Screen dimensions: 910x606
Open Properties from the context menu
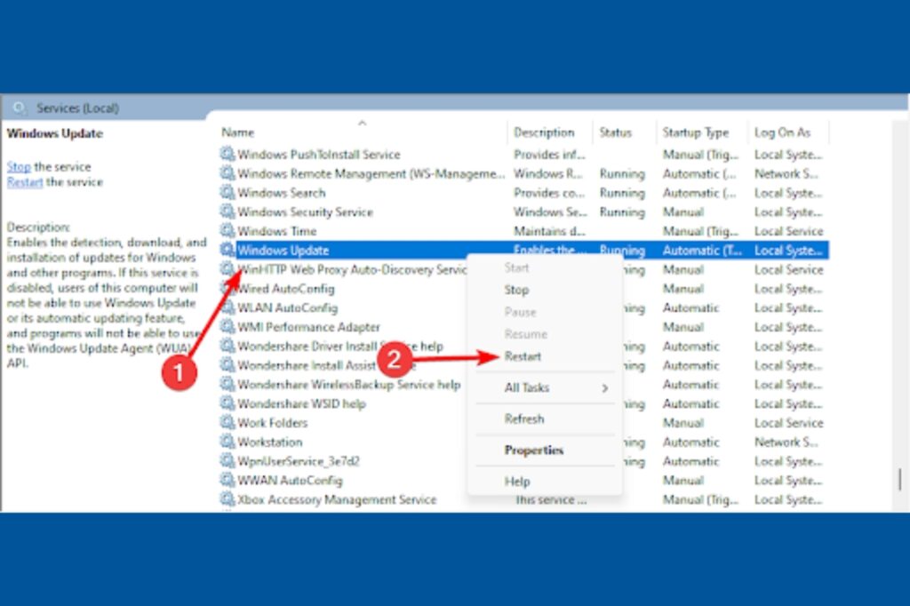(x=533, y=451)
